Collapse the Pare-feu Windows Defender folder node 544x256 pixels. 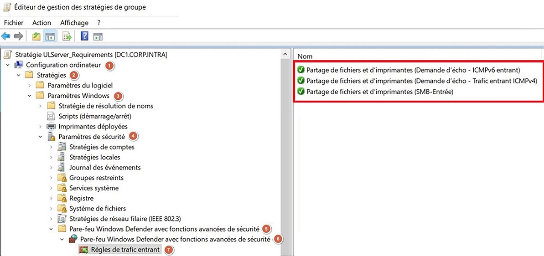52,229
